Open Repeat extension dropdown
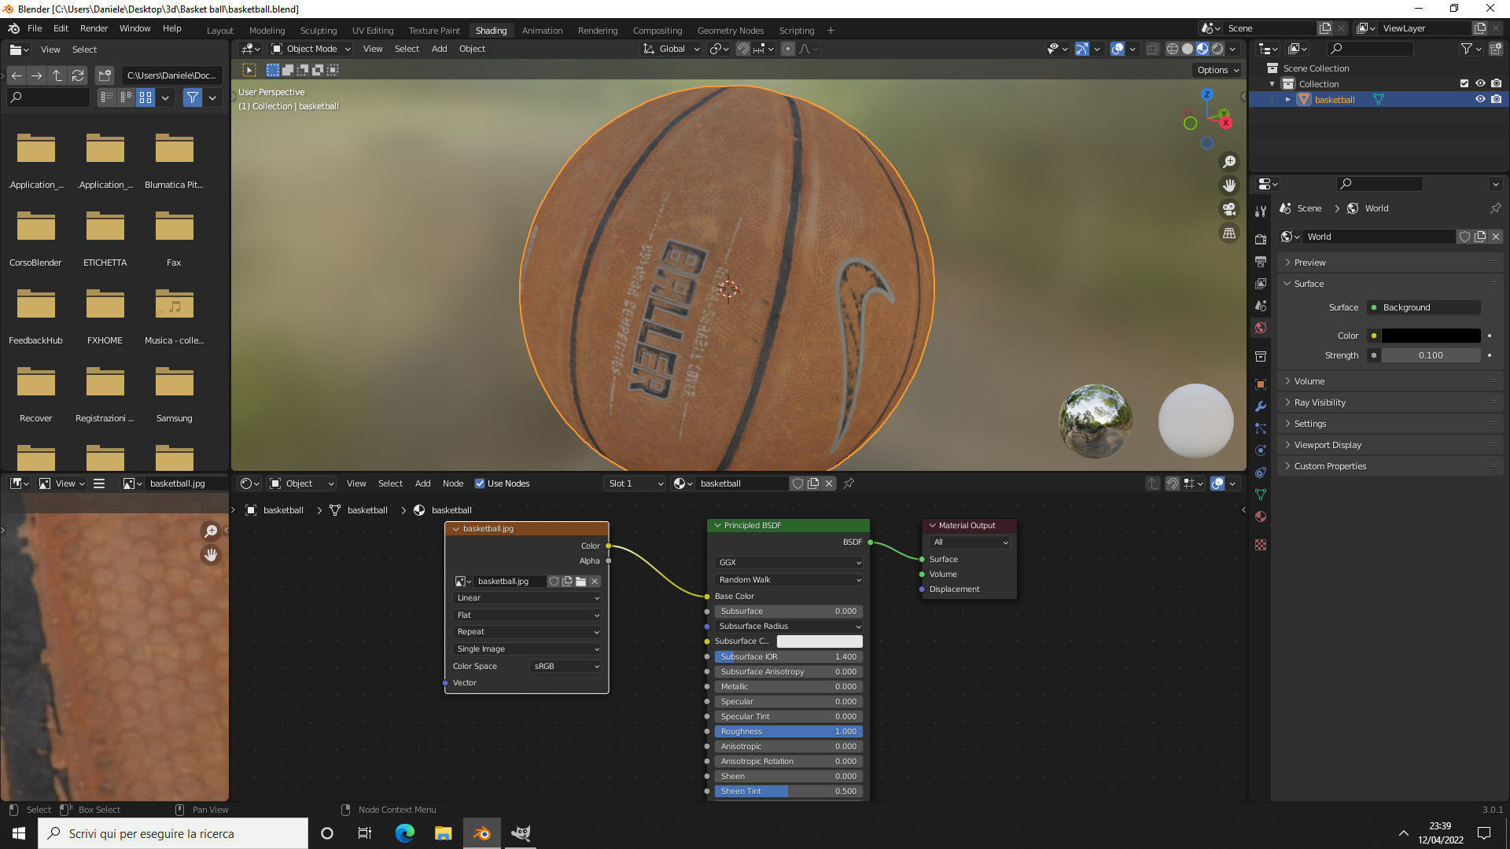 [x=527, y=632]
